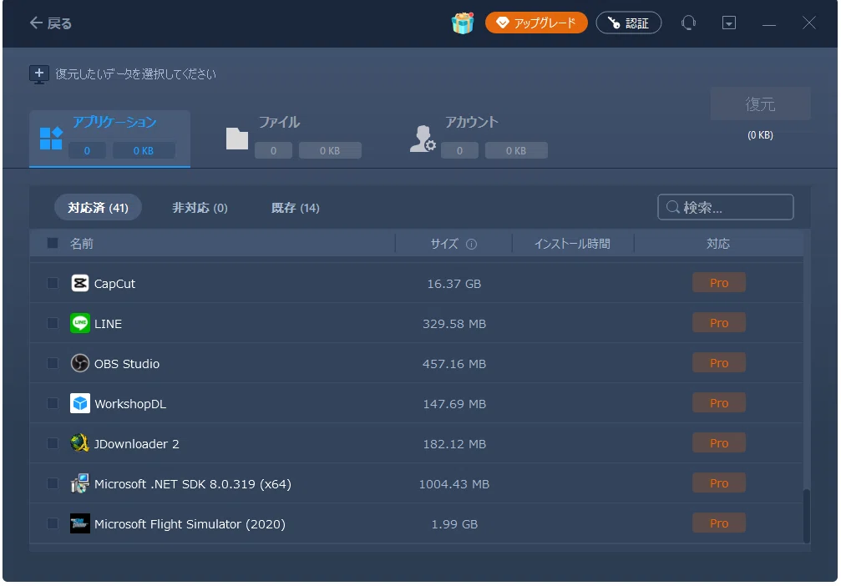
Task: Open support via the headset icon
Action: click(x=688, y=23)
